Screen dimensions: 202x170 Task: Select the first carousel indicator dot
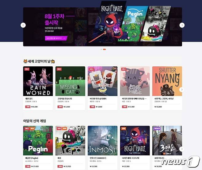101,50
